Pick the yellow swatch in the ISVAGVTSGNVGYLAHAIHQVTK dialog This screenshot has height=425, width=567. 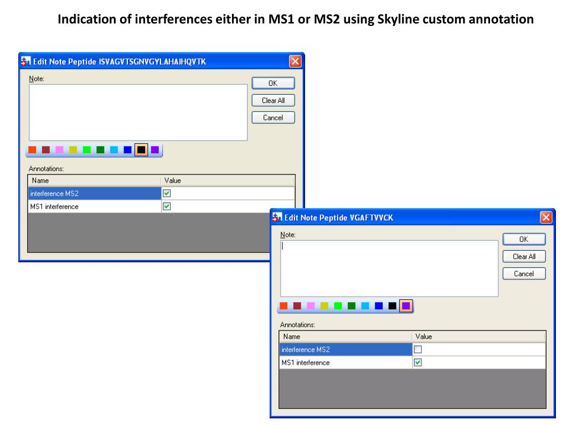point(73,149)
